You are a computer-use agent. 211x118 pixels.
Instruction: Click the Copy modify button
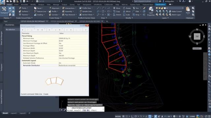coord(117,11)
